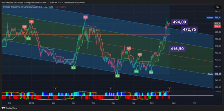Click the red 504,5 price tag

coord(217,26)
